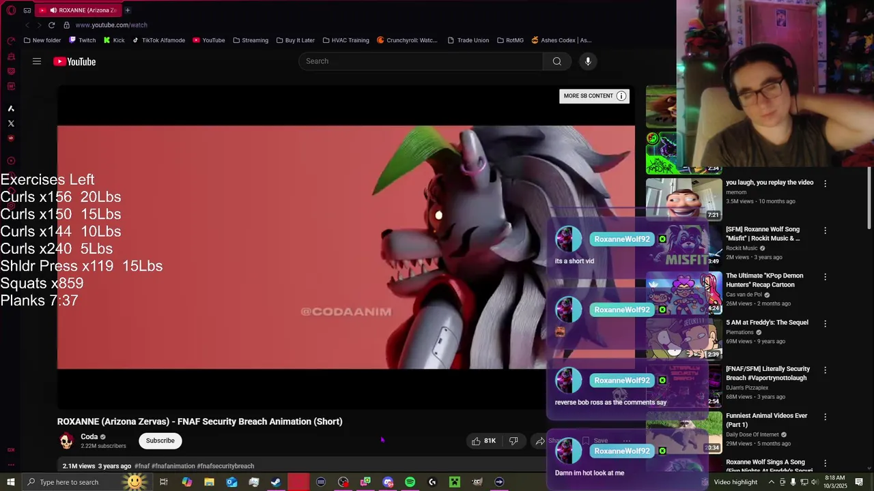Focus the YouTube Search field
This screenshot has height=491, width=874.
point(421,61)
